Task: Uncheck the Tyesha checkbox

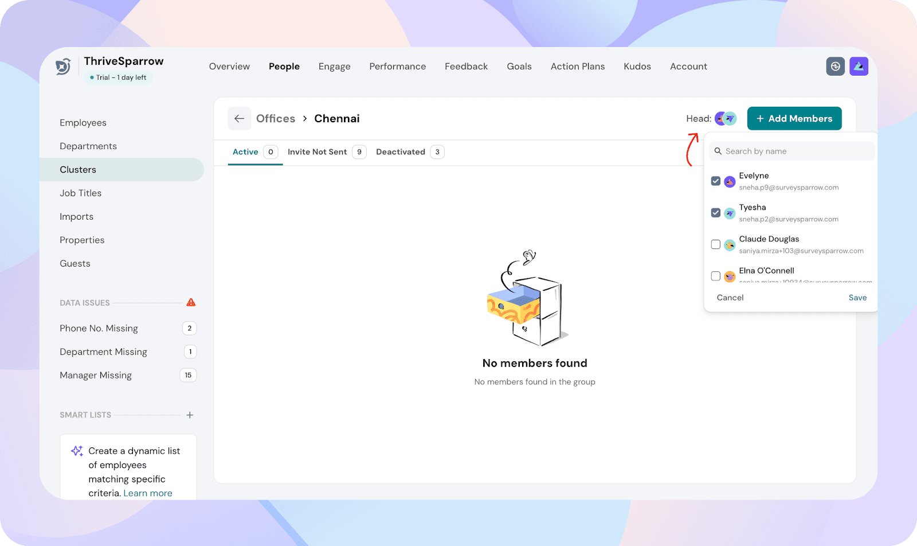Action: click(x=715, y=213)
